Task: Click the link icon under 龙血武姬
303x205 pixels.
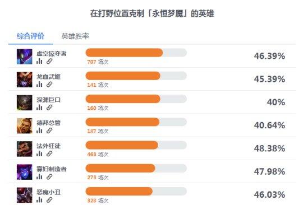Action: 49,84
